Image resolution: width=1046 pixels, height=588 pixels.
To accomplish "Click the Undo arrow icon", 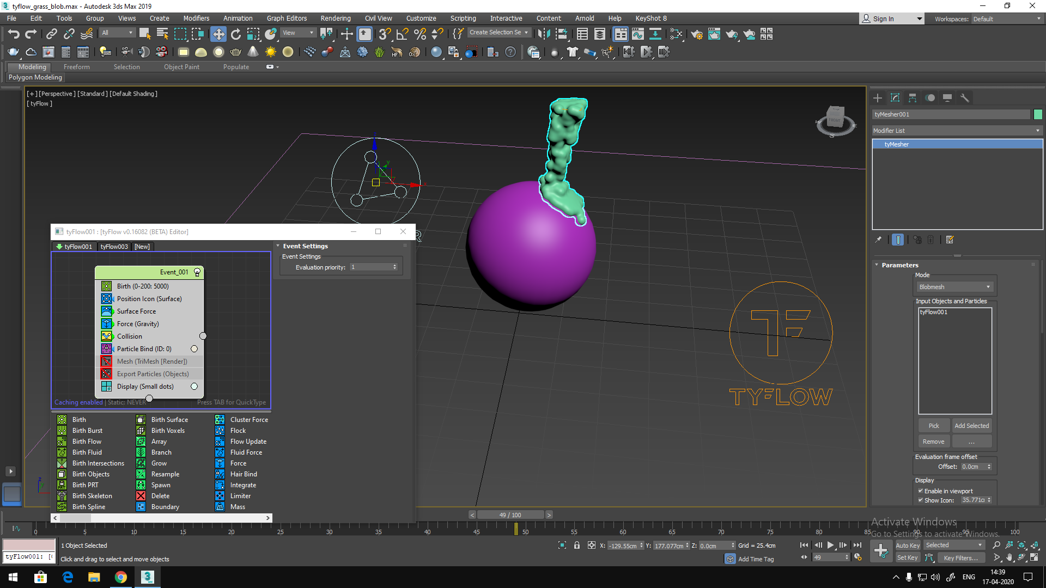I will [13, 34].
